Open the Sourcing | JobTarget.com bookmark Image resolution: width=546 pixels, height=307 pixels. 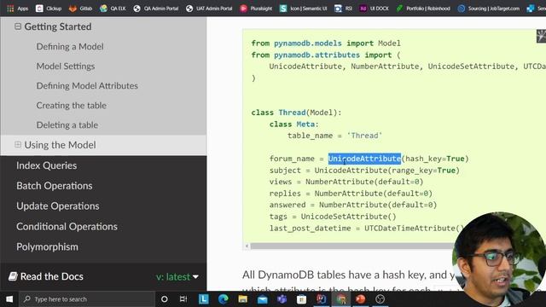pos(489,8)
